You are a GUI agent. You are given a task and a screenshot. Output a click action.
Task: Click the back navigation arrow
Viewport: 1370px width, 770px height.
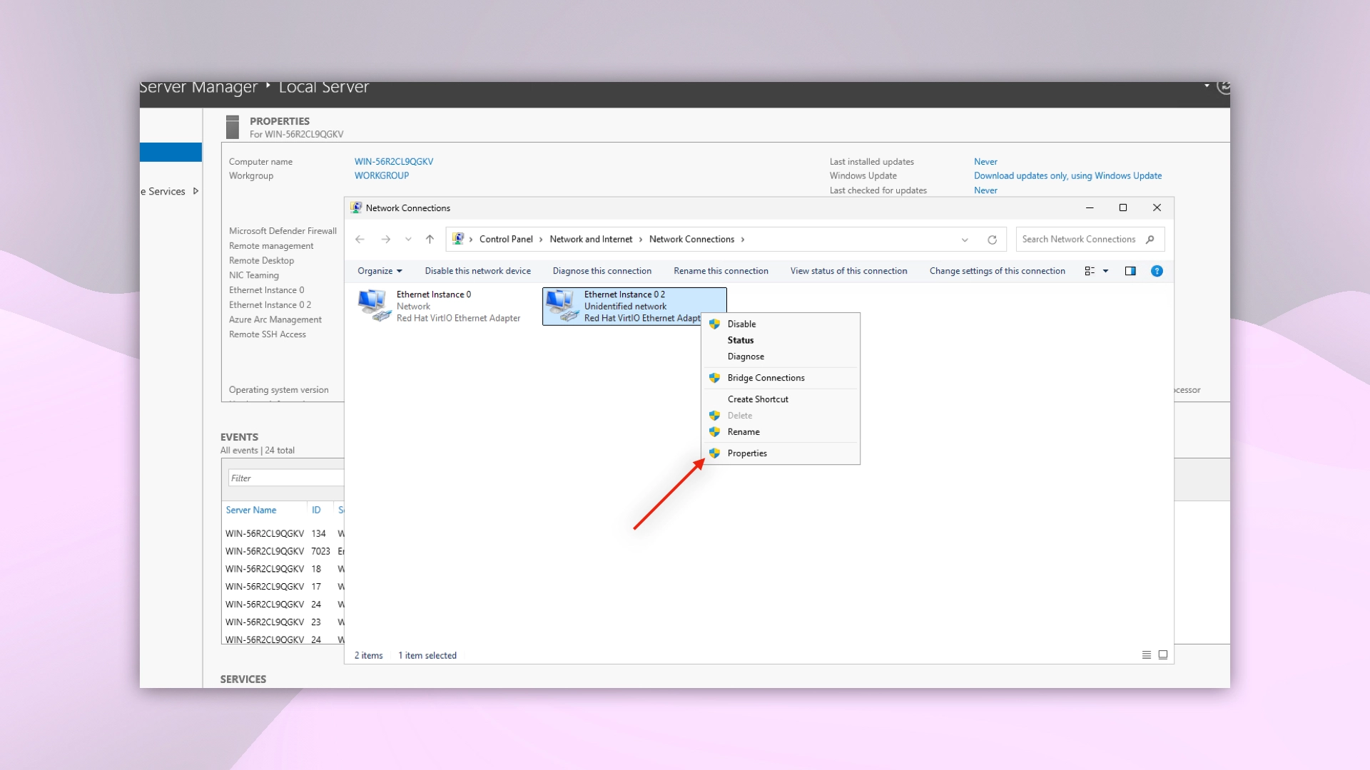tap(360, 240)
